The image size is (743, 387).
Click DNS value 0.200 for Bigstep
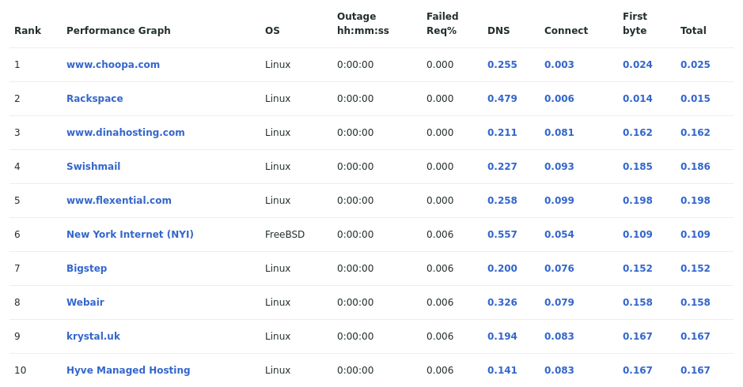(x=502, y=269)
